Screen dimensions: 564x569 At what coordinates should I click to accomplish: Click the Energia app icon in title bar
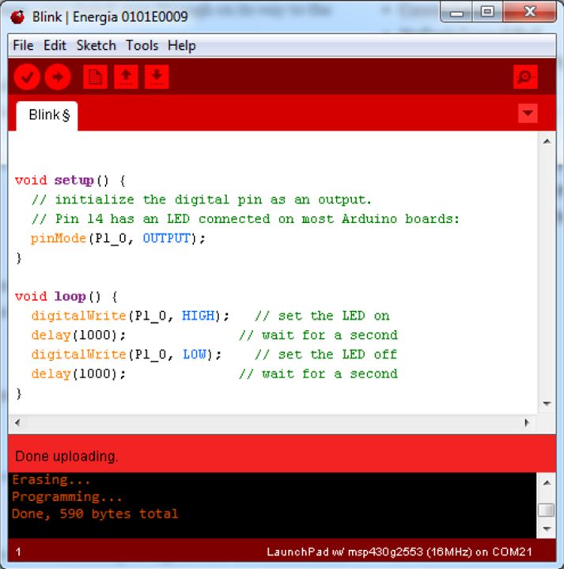click(17, 17)
